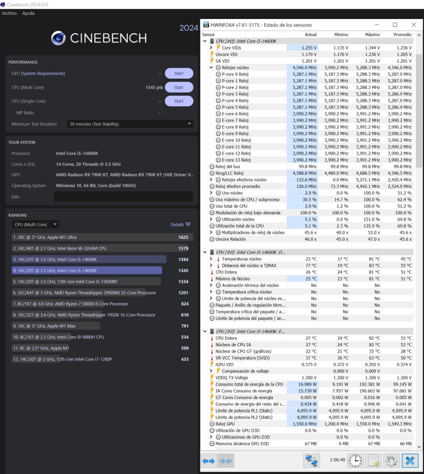Viewport: 424px width, 474px height.
Task: Click clock icon beside Reloj del bus
Action: (x=212, y=167)
